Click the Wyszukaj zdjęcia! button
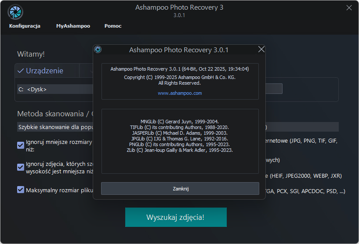The width and height of the screenshot is (359, 244). pyautogui.click(x=176, y=217)
